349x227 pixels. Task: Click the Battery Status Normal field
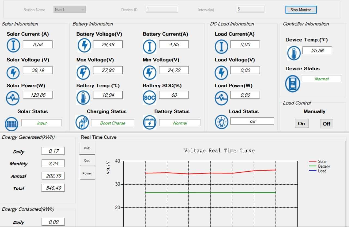pyautogui.click(x=180, y=123)
